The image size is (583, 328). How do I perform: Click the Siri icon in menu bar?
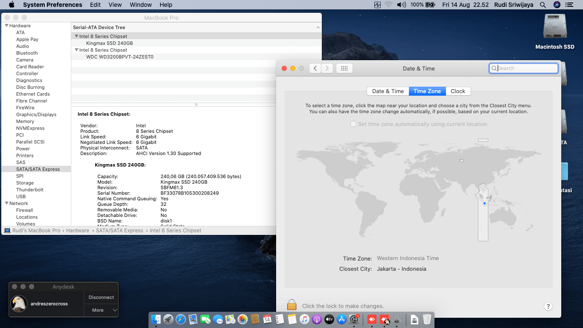click(x=557, y=5)
